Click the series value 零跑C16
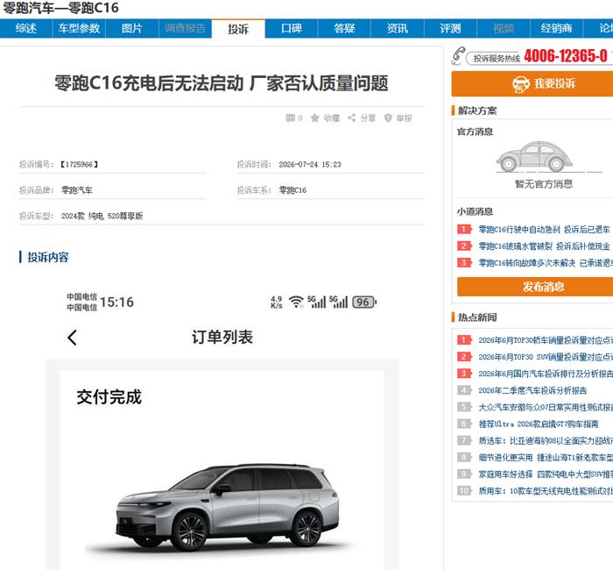Image resolution: width=613 pixels, height=570 pixels. [292, 190]
